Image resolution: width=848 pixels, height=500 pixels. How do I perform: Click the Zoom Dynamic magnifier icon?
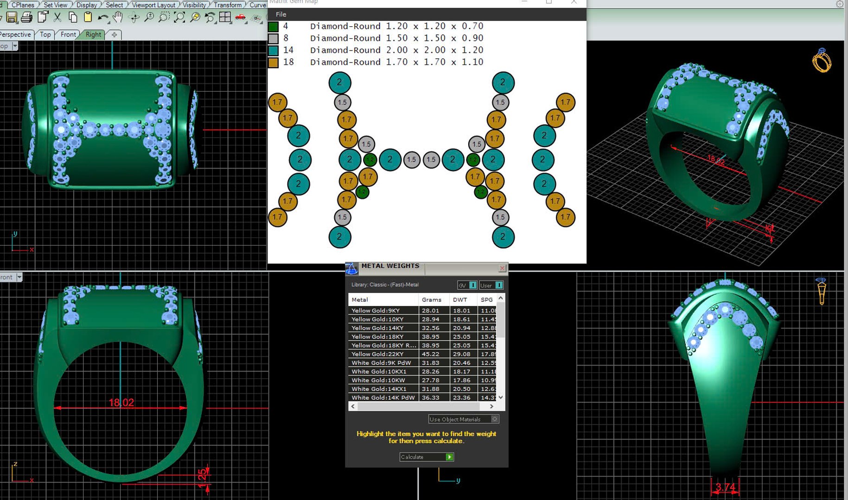point(149,18)
